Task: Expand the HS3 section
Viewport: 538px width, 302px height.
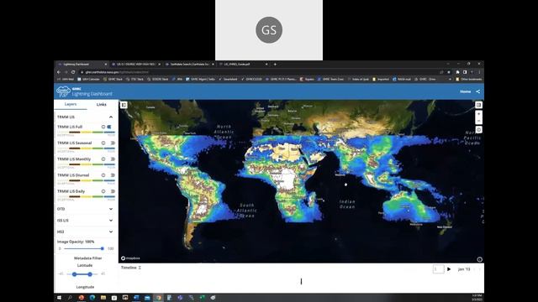Action: tap(111, 232)
